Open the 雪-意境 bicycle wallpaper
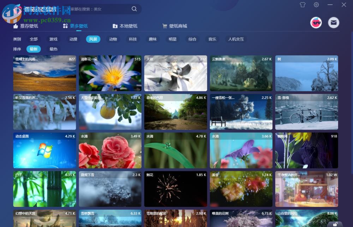 click(307, 112)
